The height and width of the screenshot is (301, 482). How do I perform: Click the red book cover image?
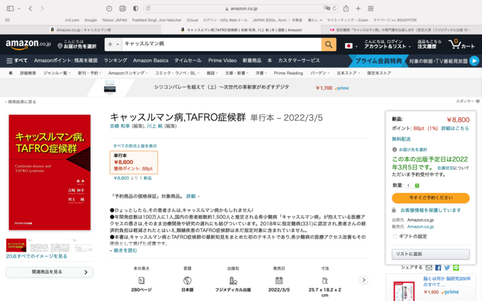tap(50, 172)
